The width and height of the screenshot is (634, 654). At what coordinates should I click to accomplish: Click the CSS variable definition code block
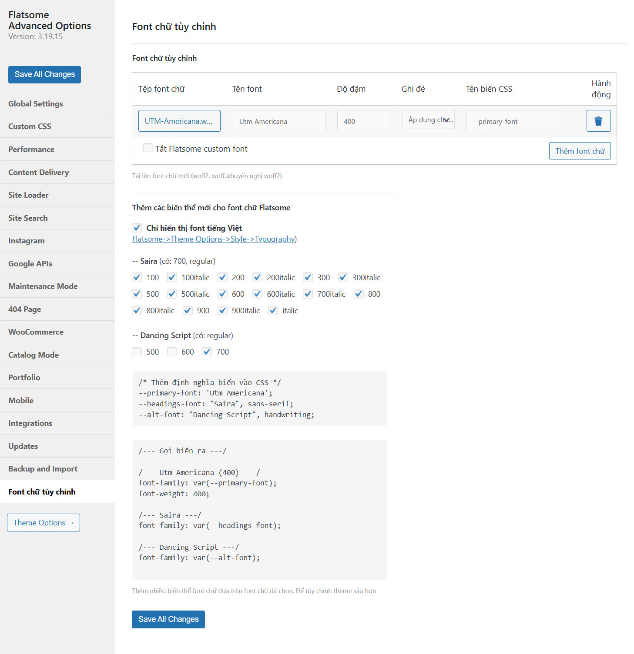click(259, 398)
